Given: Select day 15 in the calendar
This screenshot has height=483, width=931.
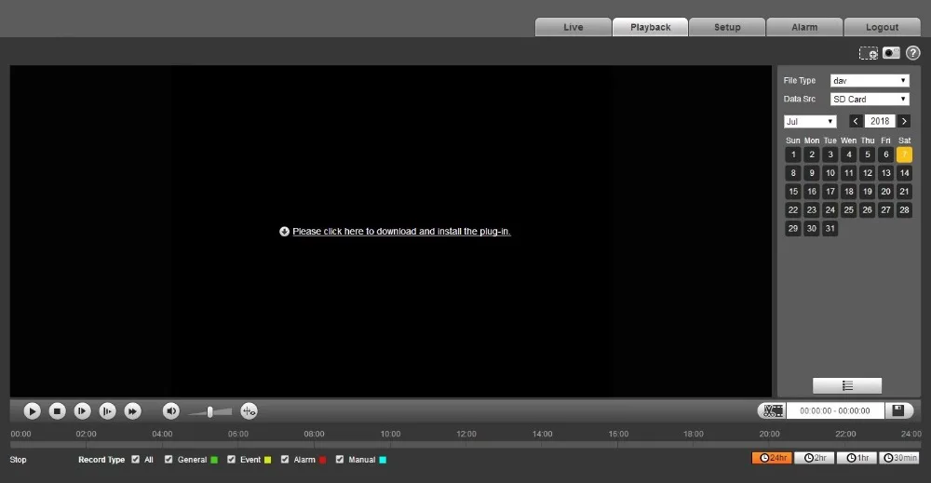Looking at the screenshot, I should point(793,192).
